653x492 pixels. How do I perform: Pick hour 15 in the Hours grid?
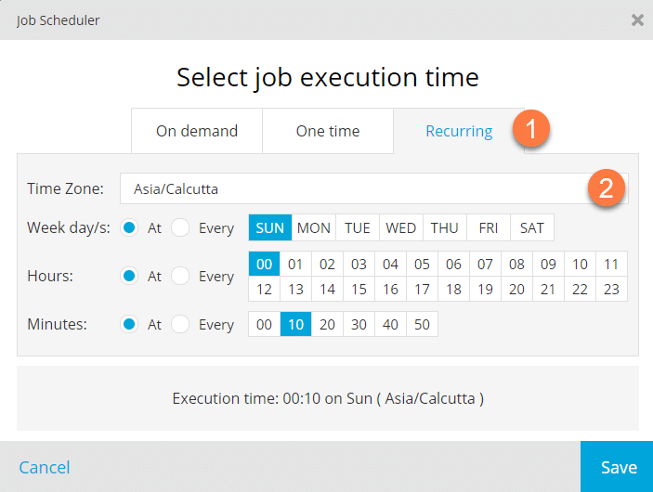(x=359, y=289)
